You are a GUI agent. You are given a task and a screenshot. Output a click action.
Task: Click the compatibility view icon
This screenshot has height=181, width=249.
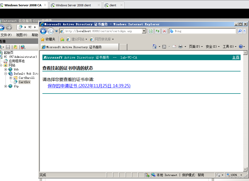coord(151,31)
